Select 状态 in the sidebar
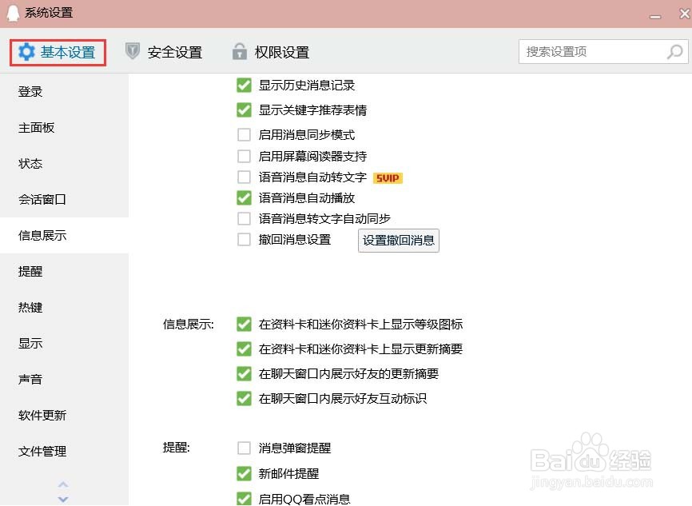The width and height of the screenshot is (692, 506). 65,163
